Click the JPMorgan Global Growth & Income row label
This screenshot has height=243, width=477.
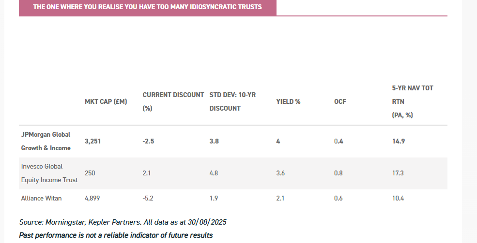point(46,141)
